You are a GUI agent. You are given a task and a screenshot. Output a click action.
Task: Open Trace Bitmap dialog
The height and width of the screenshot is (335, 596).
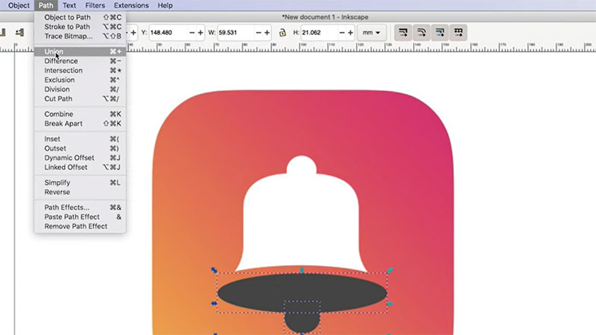80,36
